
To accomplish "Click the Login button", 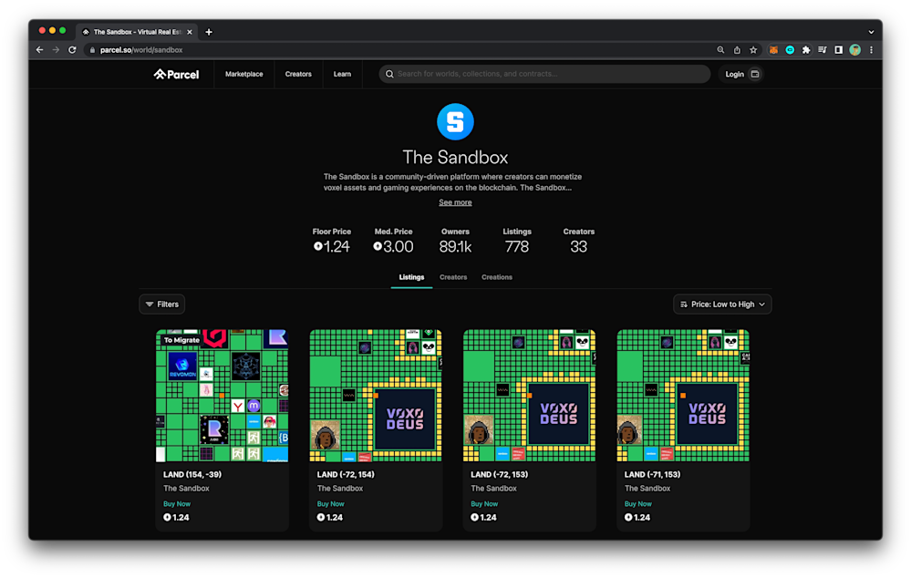I will [734, 75].
